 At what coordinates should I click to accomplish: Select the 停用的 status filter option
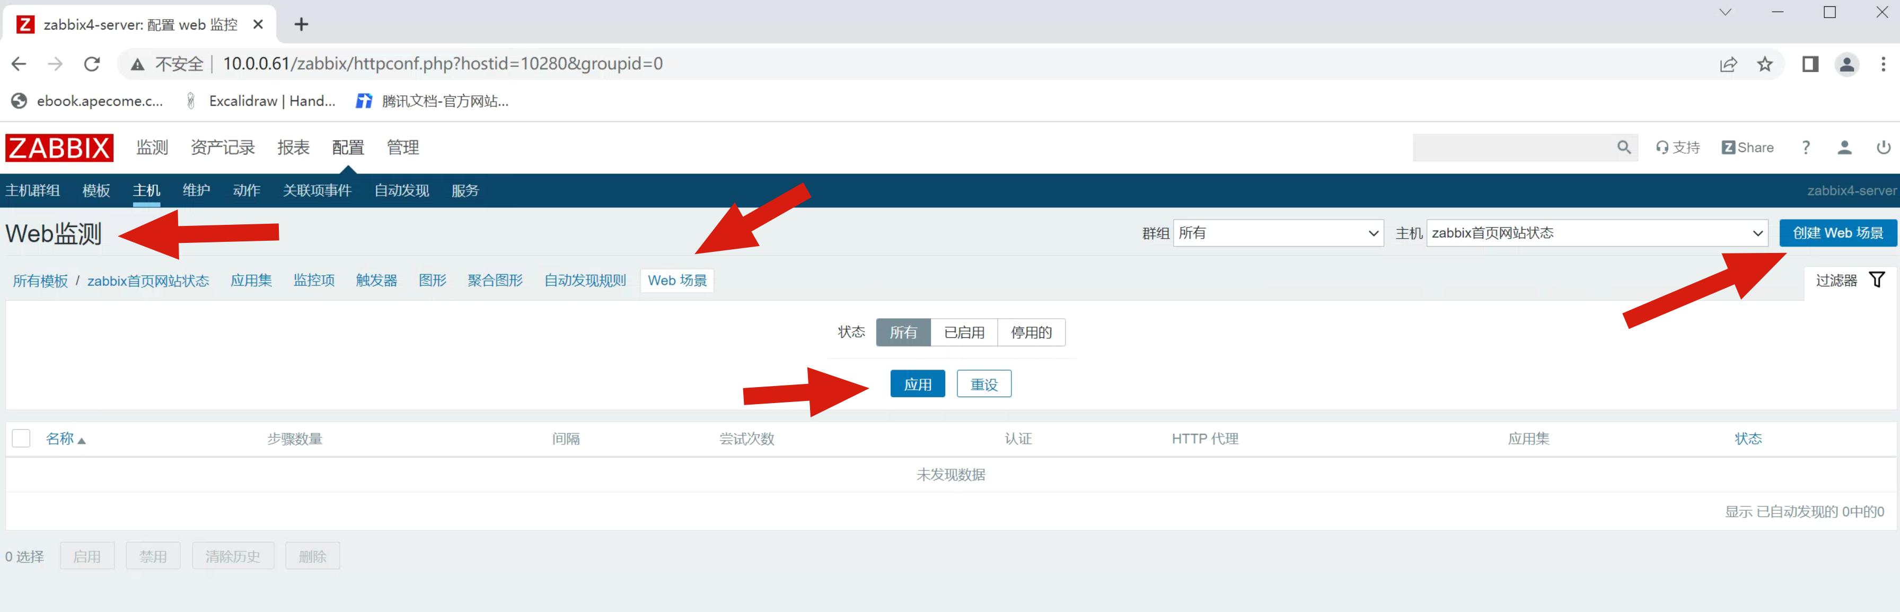(x=1031, y=332)
